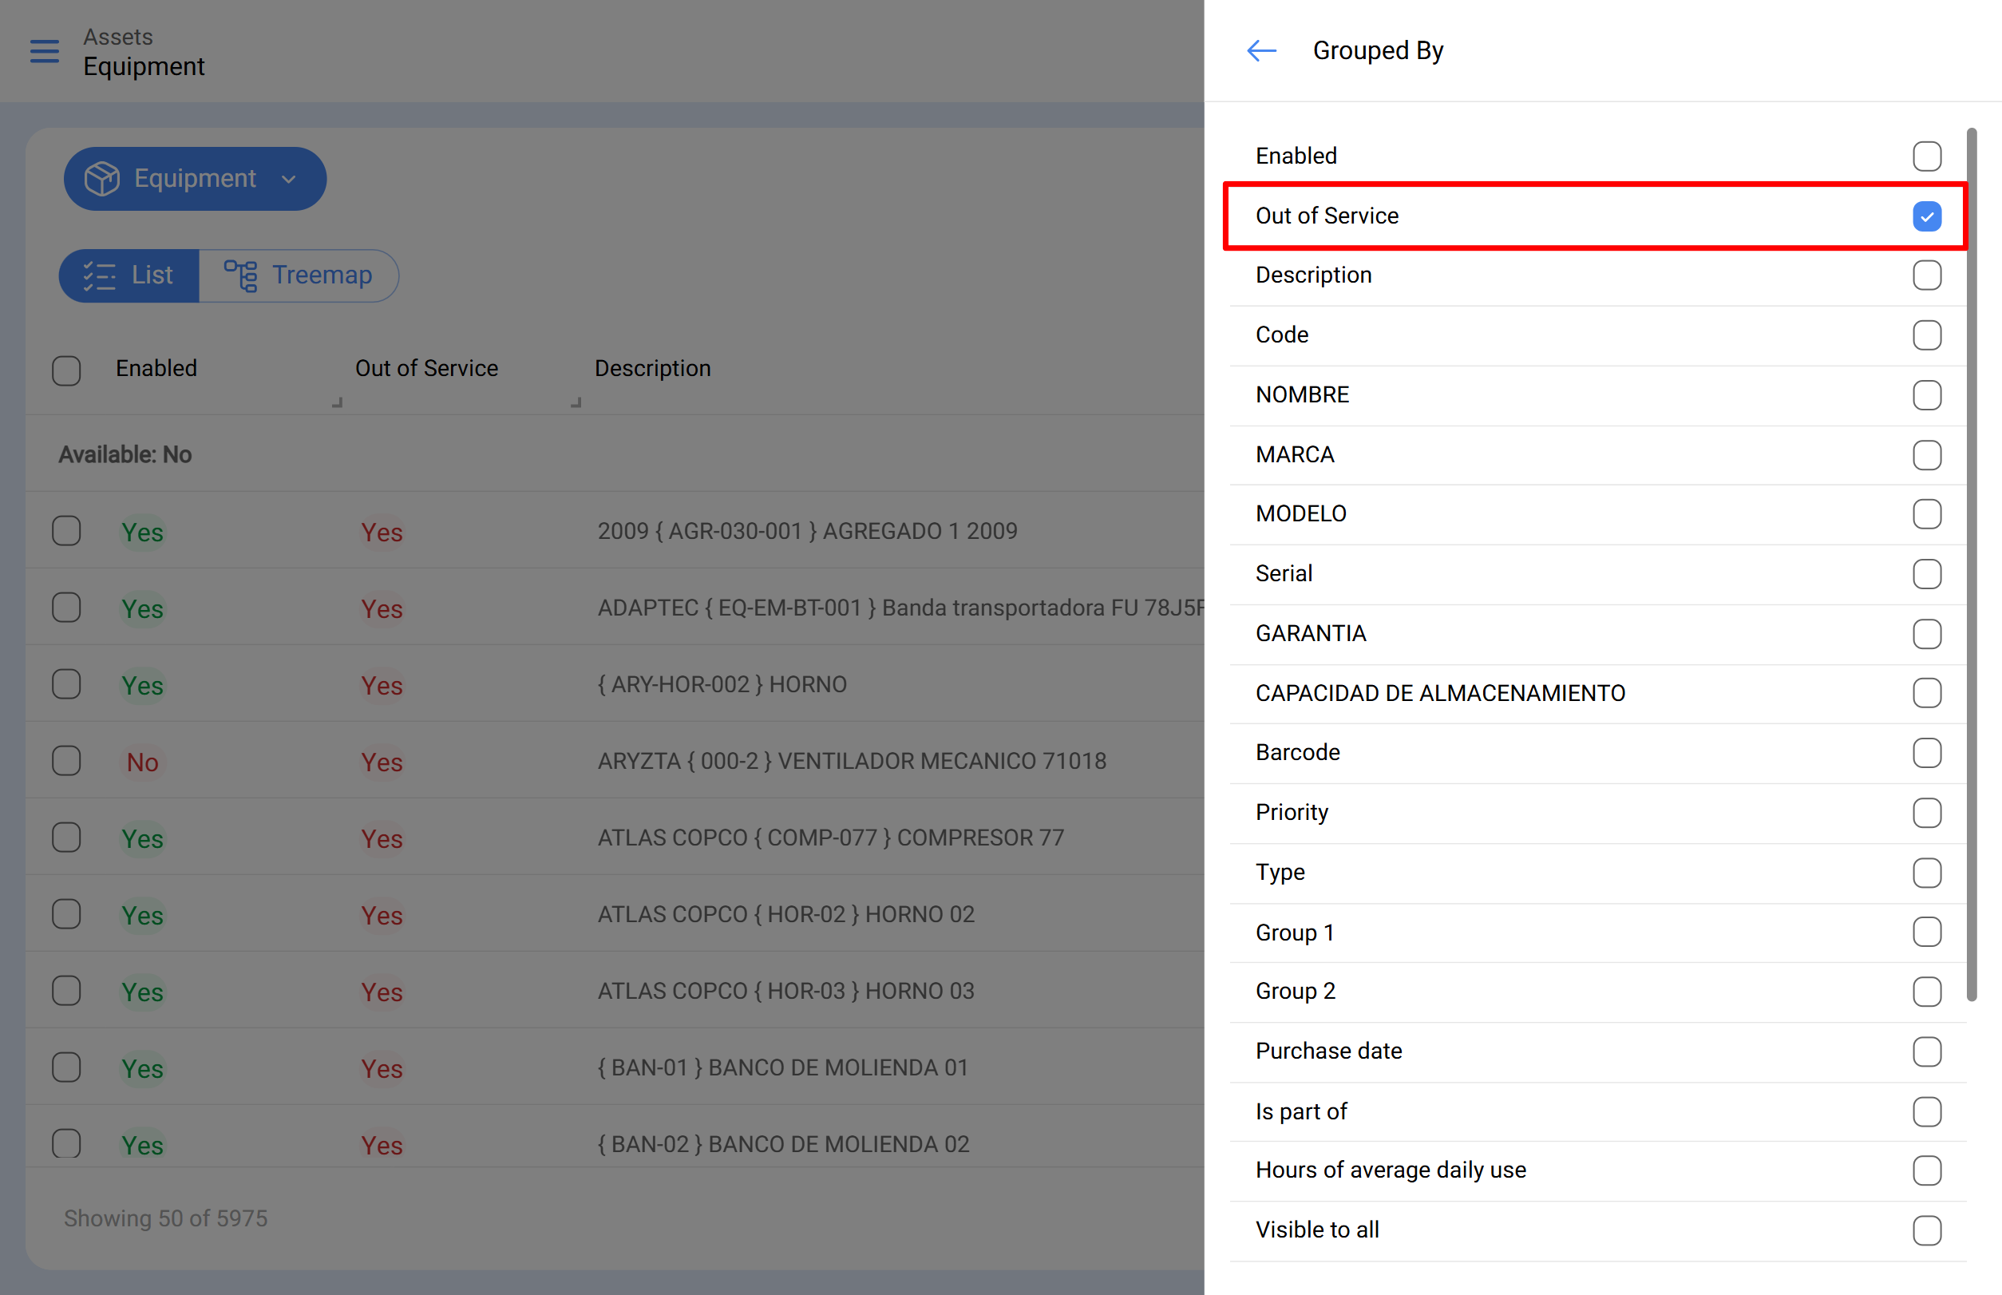Click the Equipment cube icon
Viewport: 2002px width, 1295px height.
pyautogui.click(x=101, y=178)
